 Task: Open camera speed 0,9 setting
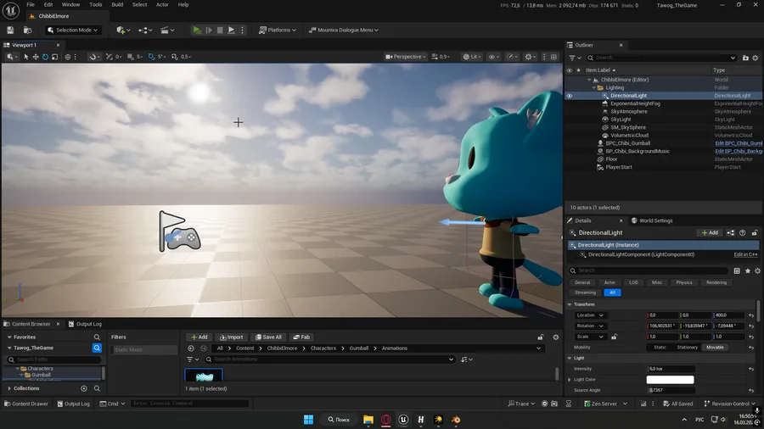tap(441, 57)
